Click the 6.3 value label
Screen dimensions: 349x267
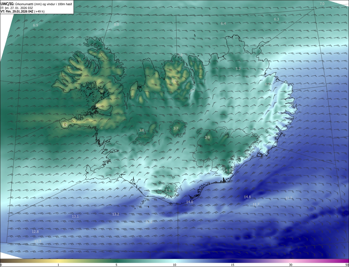(x=276, y=19)
